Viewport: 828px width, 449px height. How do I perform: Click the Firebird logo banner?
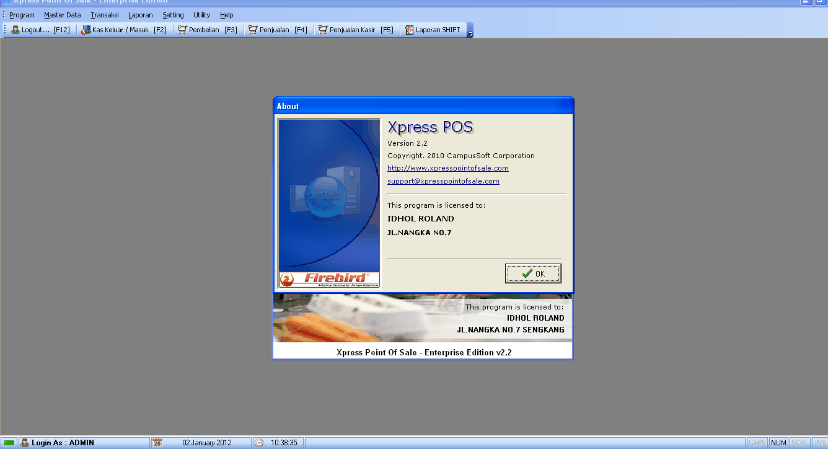[329, 279]
